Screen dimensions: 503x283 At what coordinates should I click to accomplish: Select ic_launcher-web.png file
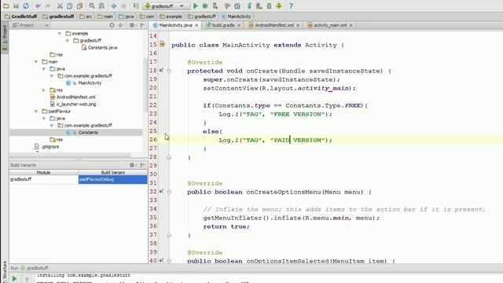pyautogui.click(x=73, y=104)
